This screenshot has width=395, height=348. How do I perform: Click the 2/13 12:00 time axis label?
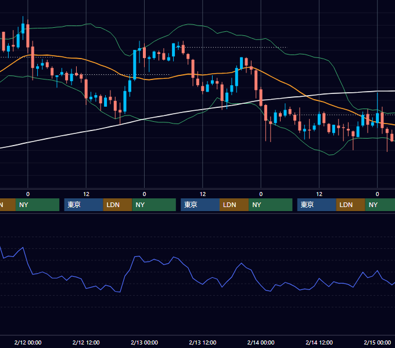tap(203, 342)
